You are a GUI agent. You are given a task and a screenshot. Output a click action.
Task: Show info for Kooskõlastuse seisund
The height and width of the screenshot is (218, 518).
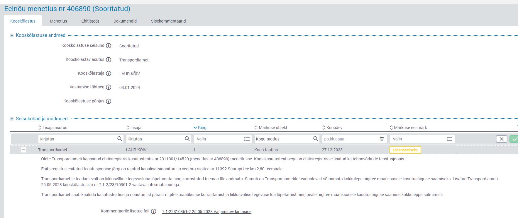[x=109, y=46]
